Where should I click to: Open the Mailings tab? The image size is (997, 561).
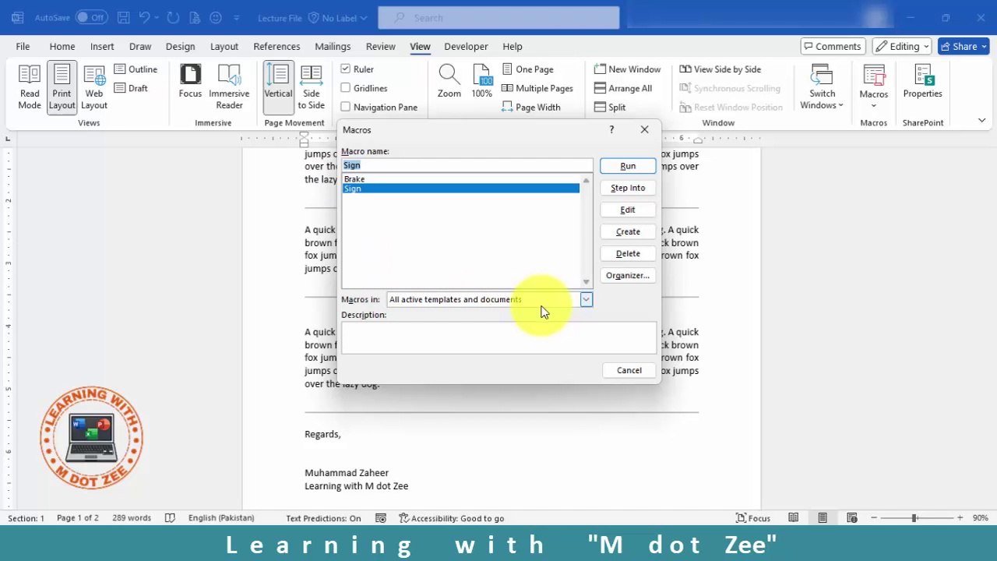tap(333, 47)
